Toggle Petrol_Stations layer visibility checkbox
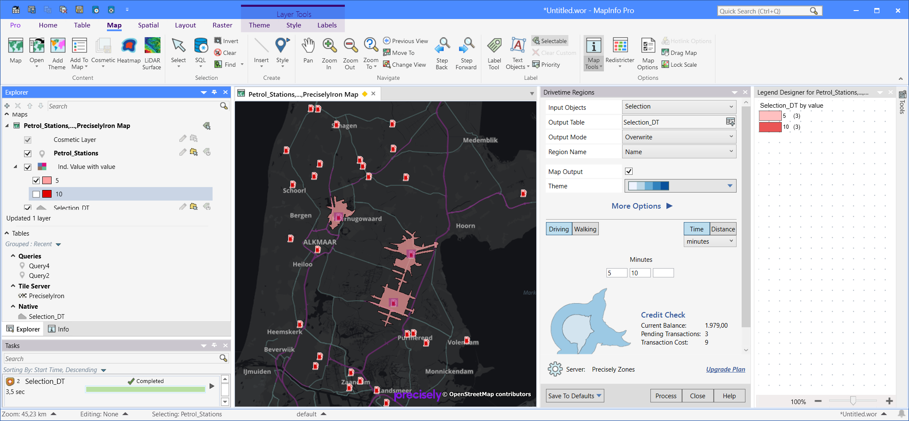The height and width of the screenshot is (421, 909). tap(28, 153)
